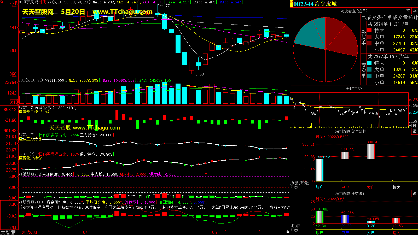Viewport: 418px width, 235px height.
Task: Click the bright red 特大 buy swatch
Action: (x=369, y=30)
